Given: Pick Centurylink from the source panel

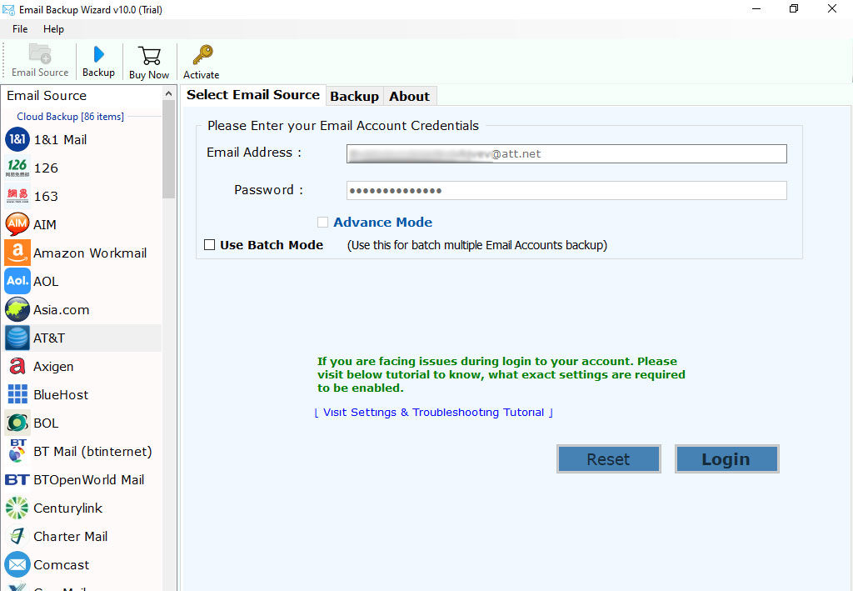Looking at the screenshot, I should (x=67, y=508).
